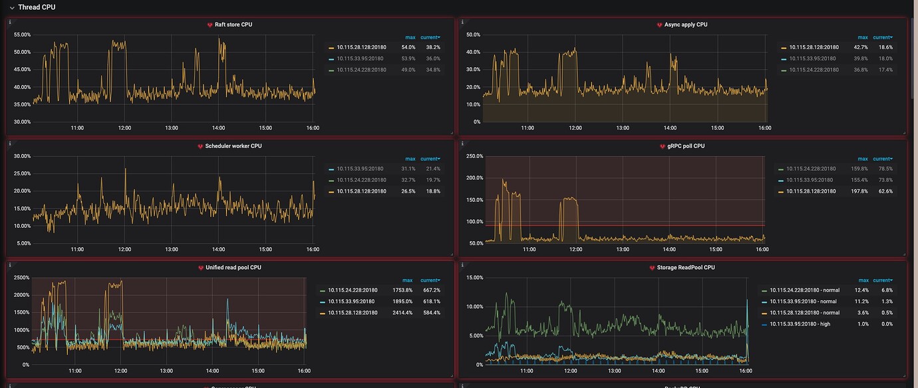Click the alert heart icon beside Storage ReadPool CPU

(x=652, y=268)
